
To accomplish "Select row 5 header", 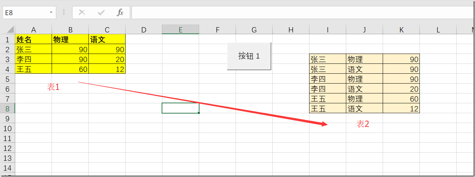I will pos(7,79).
